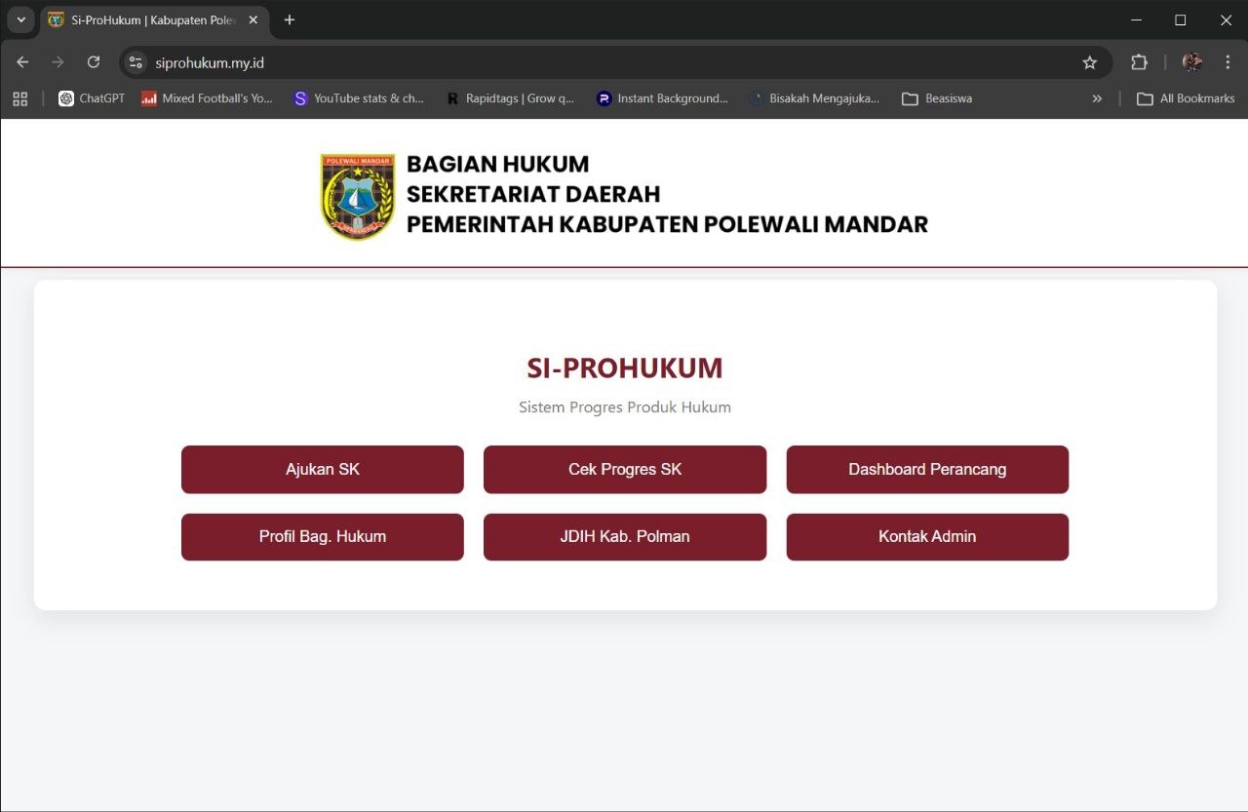
Task: Open Cek Progres SK
Action: pyautogui.click(x=624, y=469)
